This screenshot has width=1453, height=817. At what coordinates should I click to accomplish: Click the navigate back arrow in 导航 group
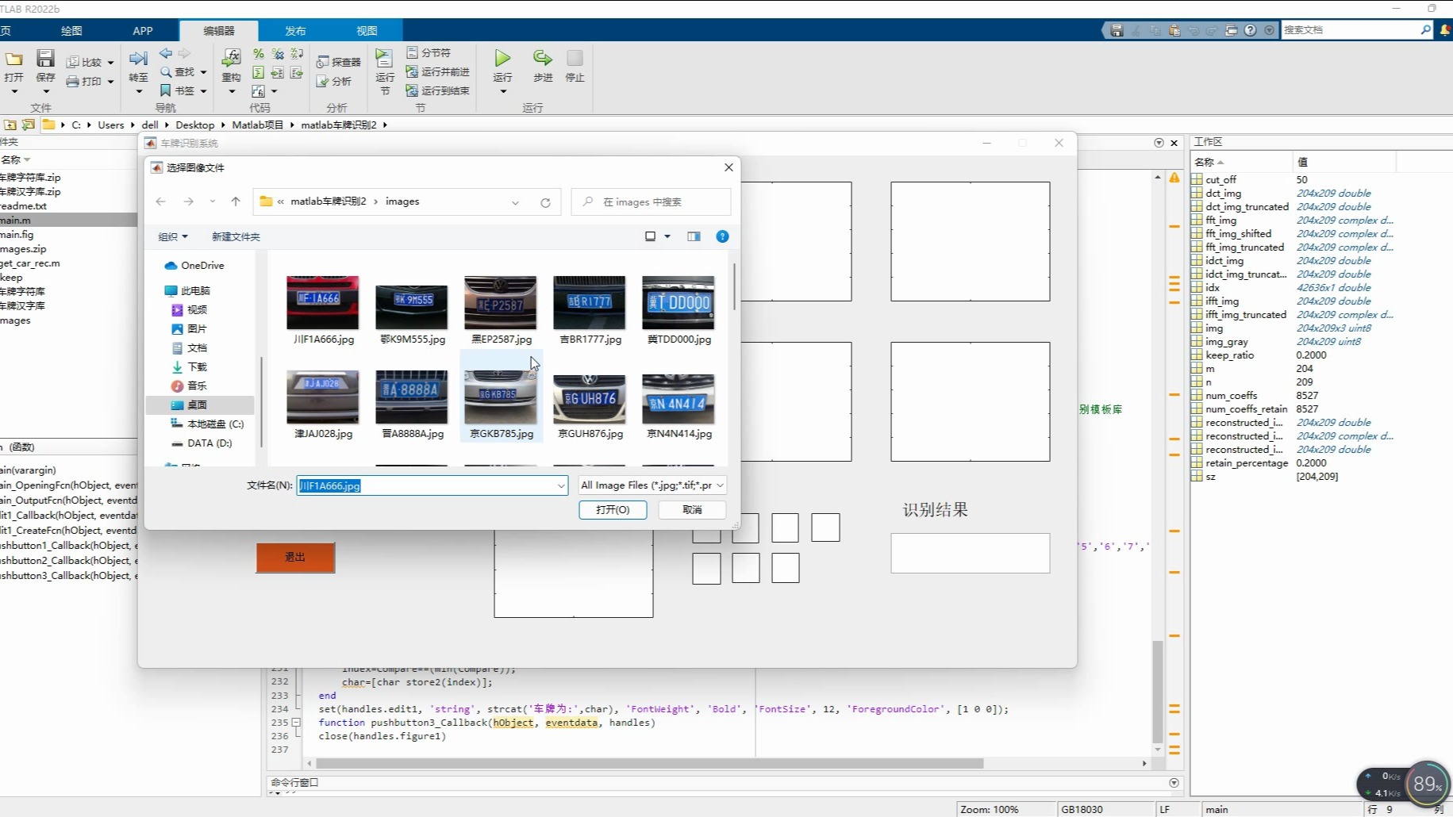pos(166,53)
